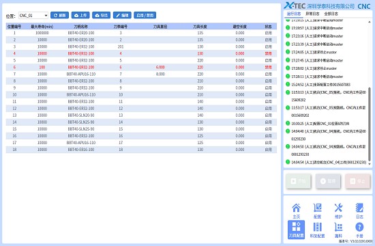Click the 暂停 pause button
This screenshot has height=246, width=375.
328,181
